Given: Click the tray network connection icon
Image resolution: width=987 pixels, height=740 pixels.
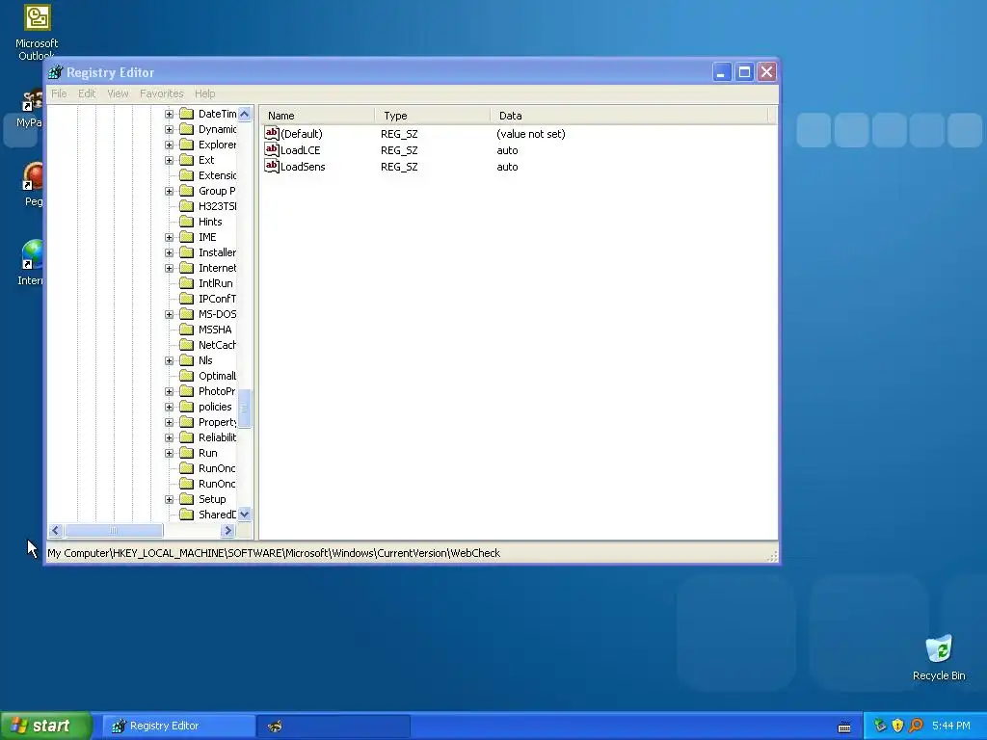Looking at the screenshot, I should (x=880, y=726).
